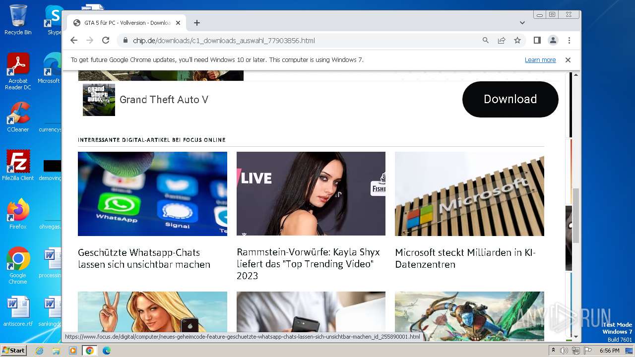Open GTA blonde character article image
Image resolution: width=635 pixels, height=357 pixels.
click(152, 312)
